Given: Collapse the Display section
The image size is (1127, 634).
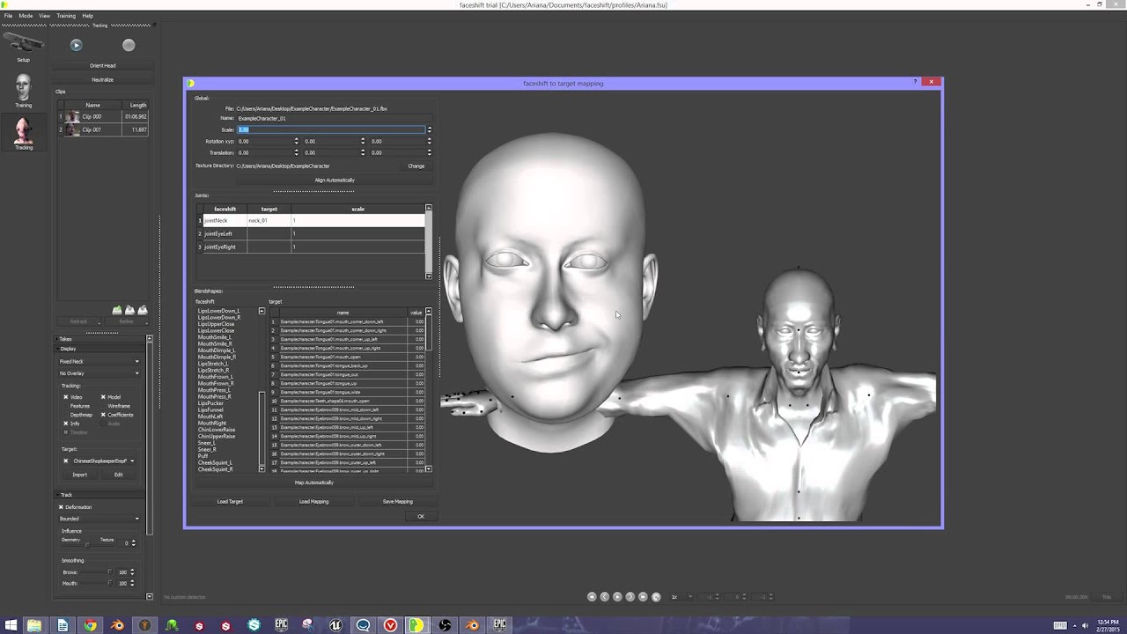Looking at the screenshot, I should [99, 349].
